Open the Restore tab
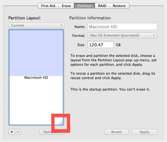Screen dimensions: 167x142 tap(119, 6)
